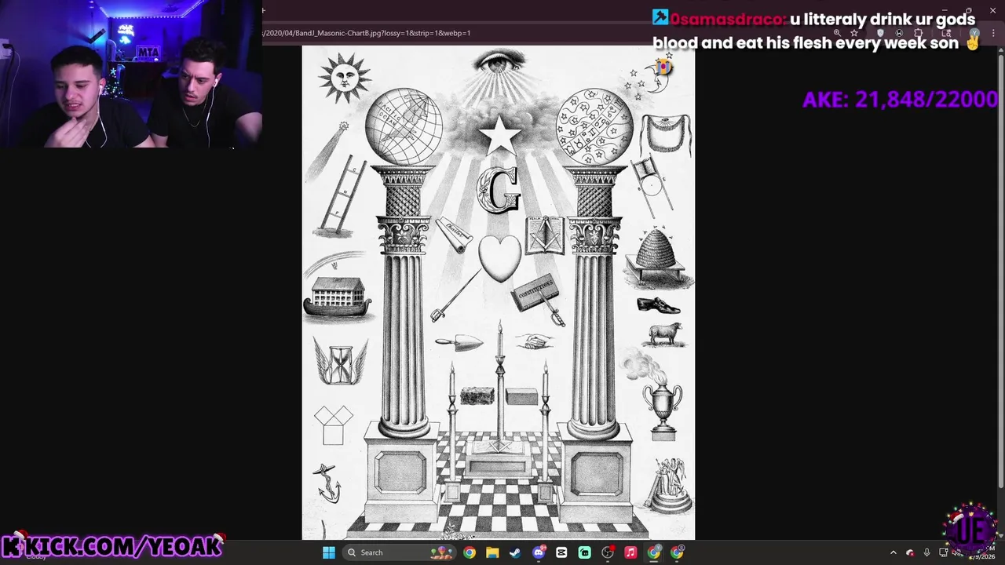This screenshot has height=565, width=1005.
Task: Click the browser address bar URL
Action: pyautogui.click(x=367, y=33)
